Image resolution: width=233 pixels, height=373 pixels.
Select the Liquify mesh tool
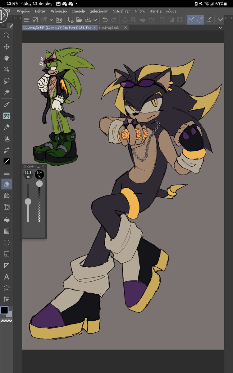point(6,207)
